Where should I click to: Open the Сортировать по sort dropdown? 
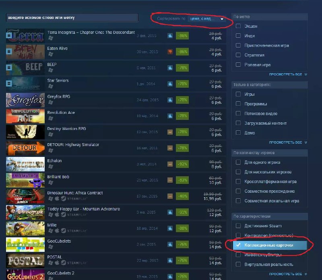(206, 19)
